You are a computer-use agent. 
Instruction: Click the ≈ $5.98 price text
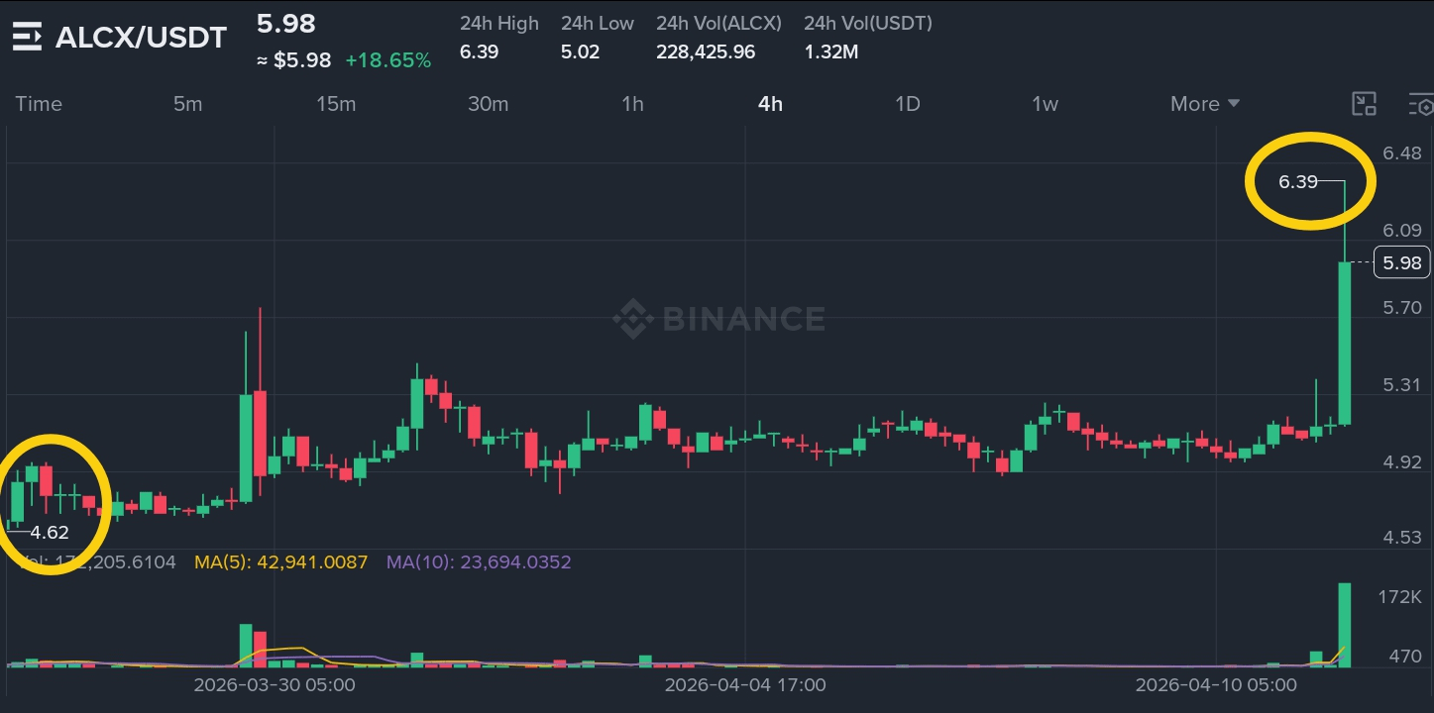click(x=293, y=60)
